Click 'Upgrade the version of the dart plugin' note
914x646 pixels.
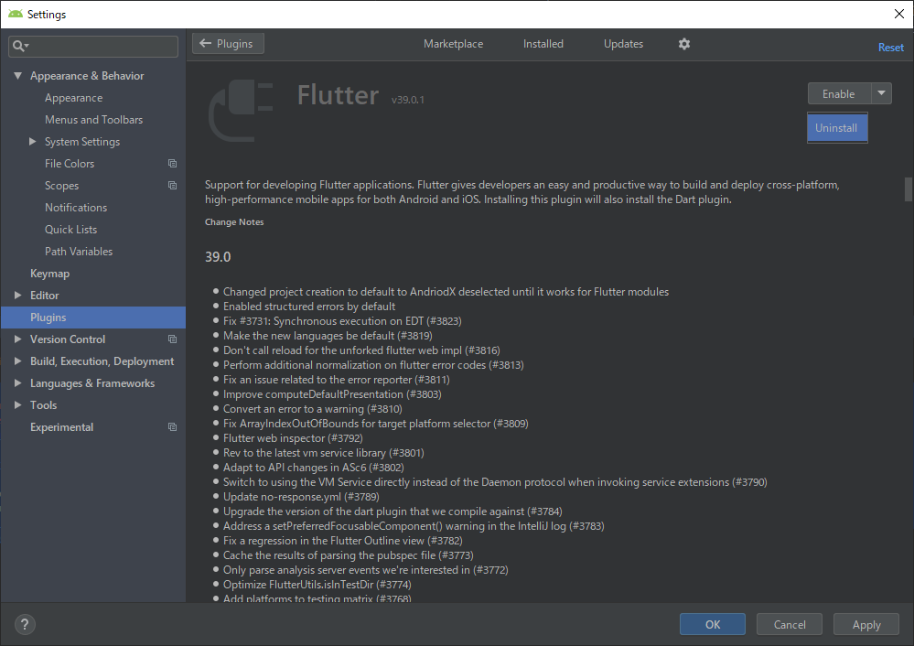[392, 511]
